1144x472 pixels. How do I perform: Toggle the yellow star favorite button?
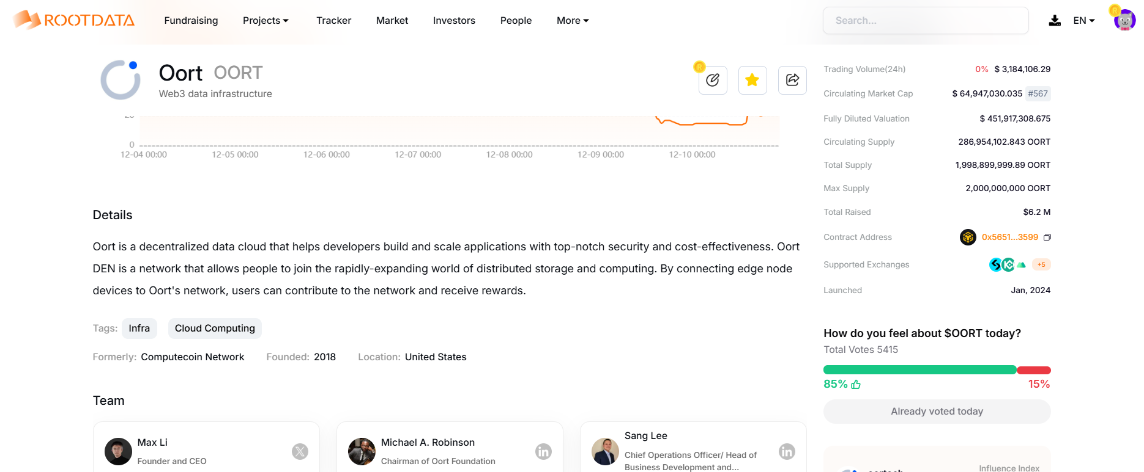[x=752, y=80]
